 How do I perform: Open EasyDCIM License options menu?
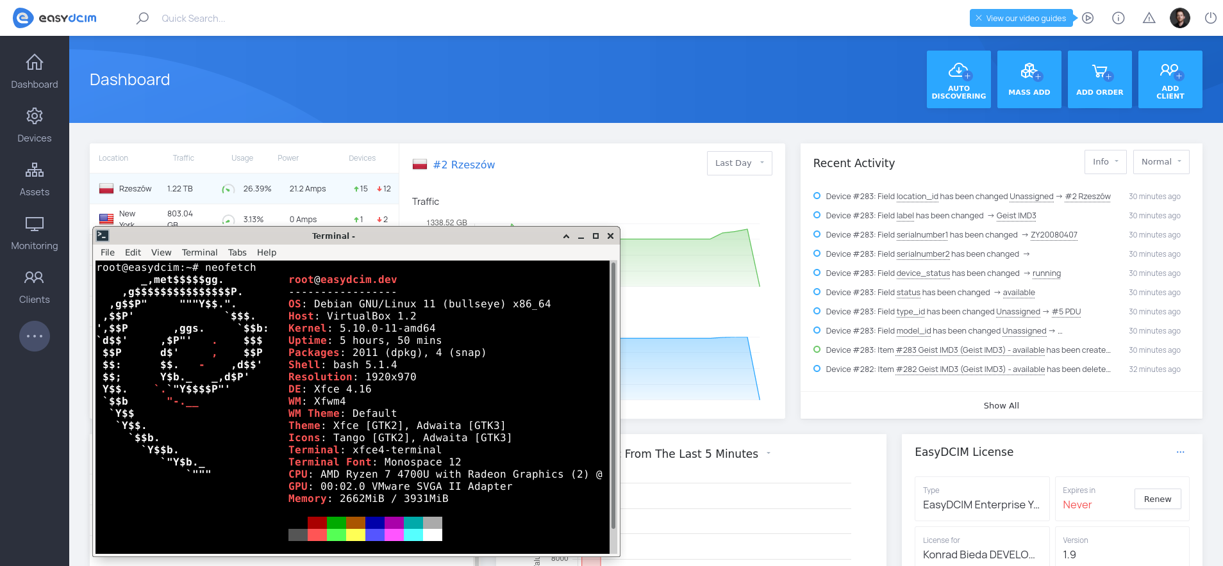coord(1181,452)
